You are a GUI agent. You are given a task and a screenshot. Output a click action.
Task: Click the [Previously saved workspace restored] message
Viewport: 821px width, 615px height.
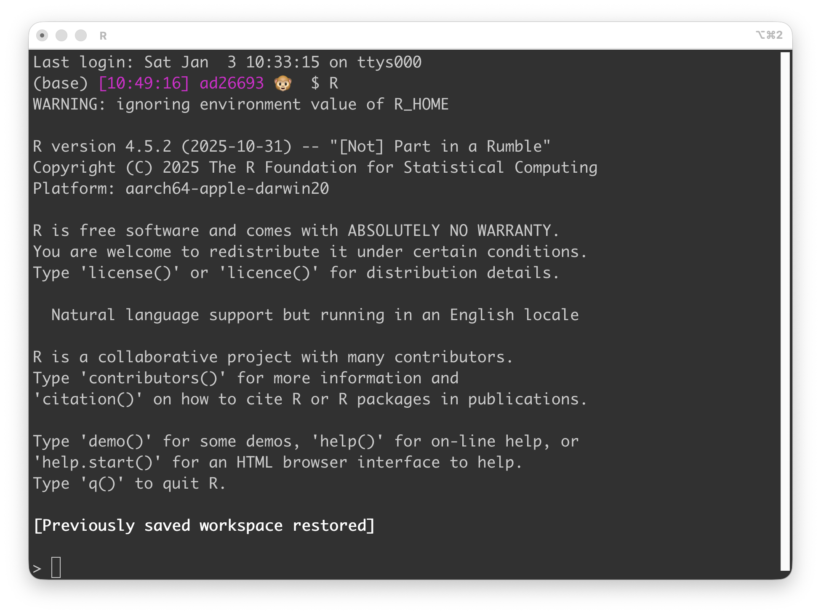pyautogui.click(x=204, y=526)
